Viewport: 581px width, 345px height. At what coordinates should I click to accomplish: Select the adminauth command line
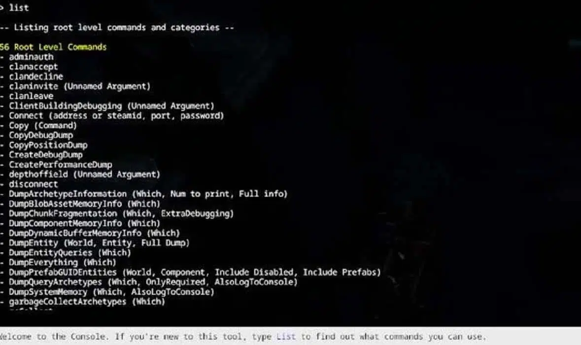tap(31, 57)
